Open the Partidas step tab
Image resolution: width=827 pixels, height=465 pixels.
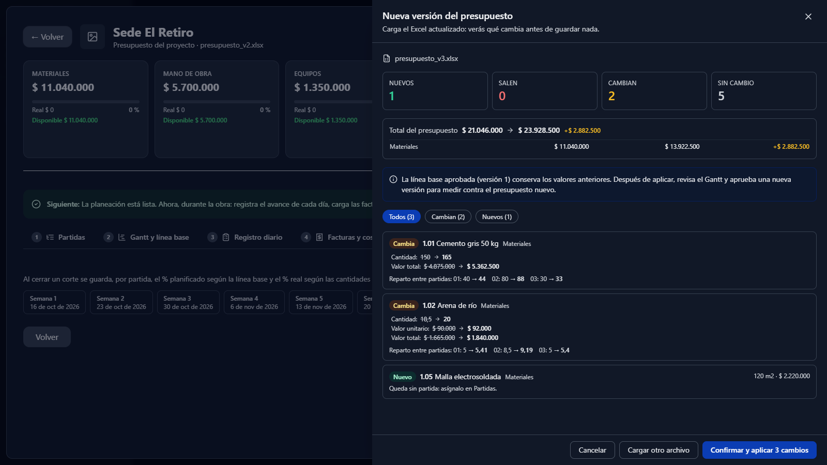tap(58, 237)
